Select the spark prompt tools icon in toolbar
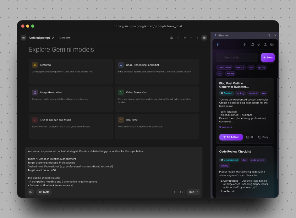Image resolution: width=296 pixels, height=218 pixels. [x=184, y=38]
